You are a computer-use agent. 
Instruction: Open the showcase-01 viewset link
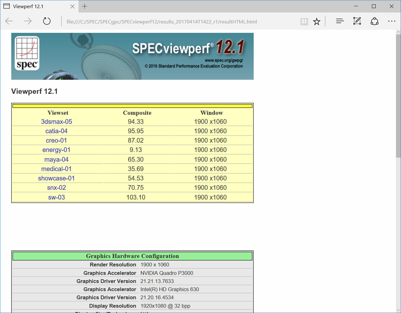point(57,178)
